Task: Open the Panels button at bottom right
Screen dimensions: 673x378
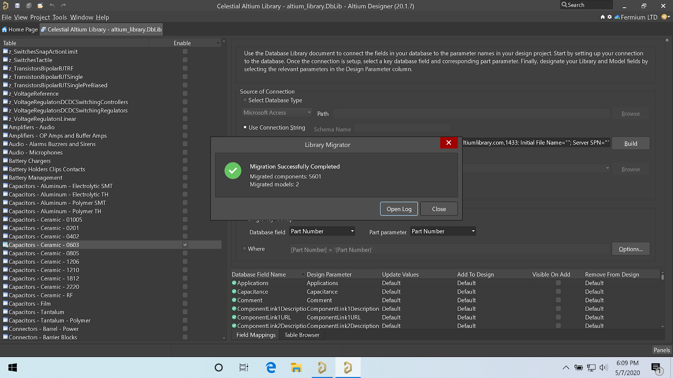Action: pos(662,350)
